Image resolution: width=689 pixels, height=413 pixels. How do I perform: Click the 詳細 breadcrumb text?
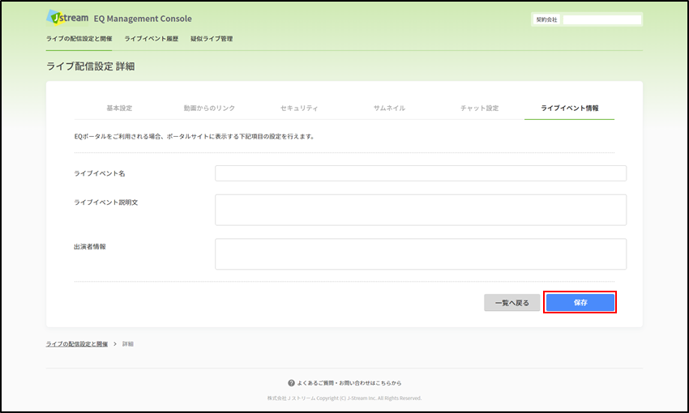[x=128, y=344]
